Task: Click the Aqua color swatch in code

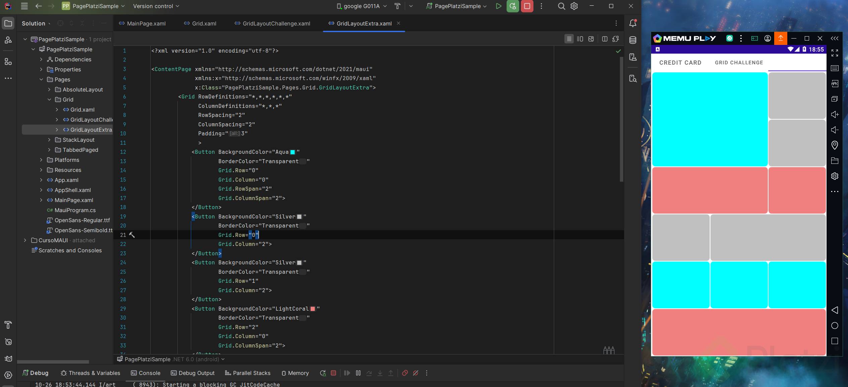Action: tap(293, 152)
